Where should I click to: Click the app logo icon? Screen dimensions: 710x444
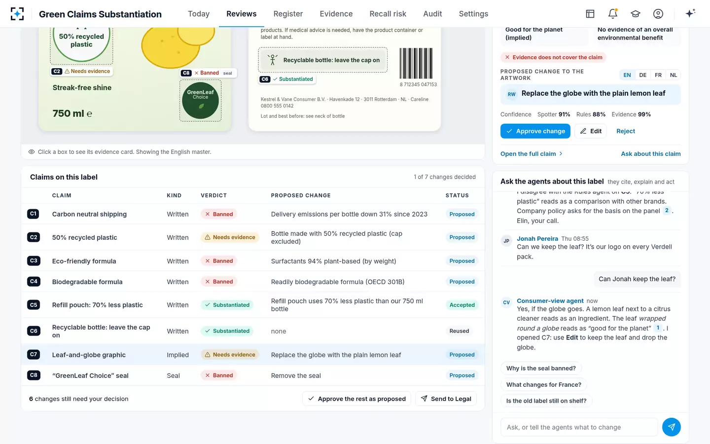17,14
